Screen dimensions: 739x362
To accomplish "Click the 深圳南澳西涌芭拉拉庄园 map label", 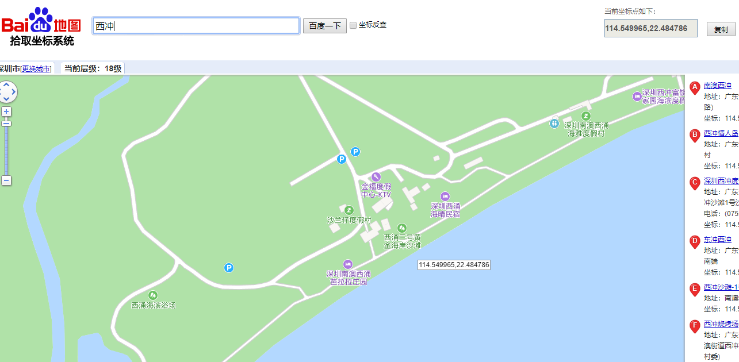I will 349,278.
